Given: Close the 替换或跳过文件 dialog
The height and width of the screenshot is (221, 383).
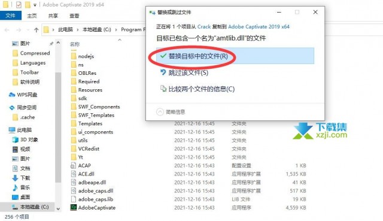Looking at the screenshot, I should [315, 12].
